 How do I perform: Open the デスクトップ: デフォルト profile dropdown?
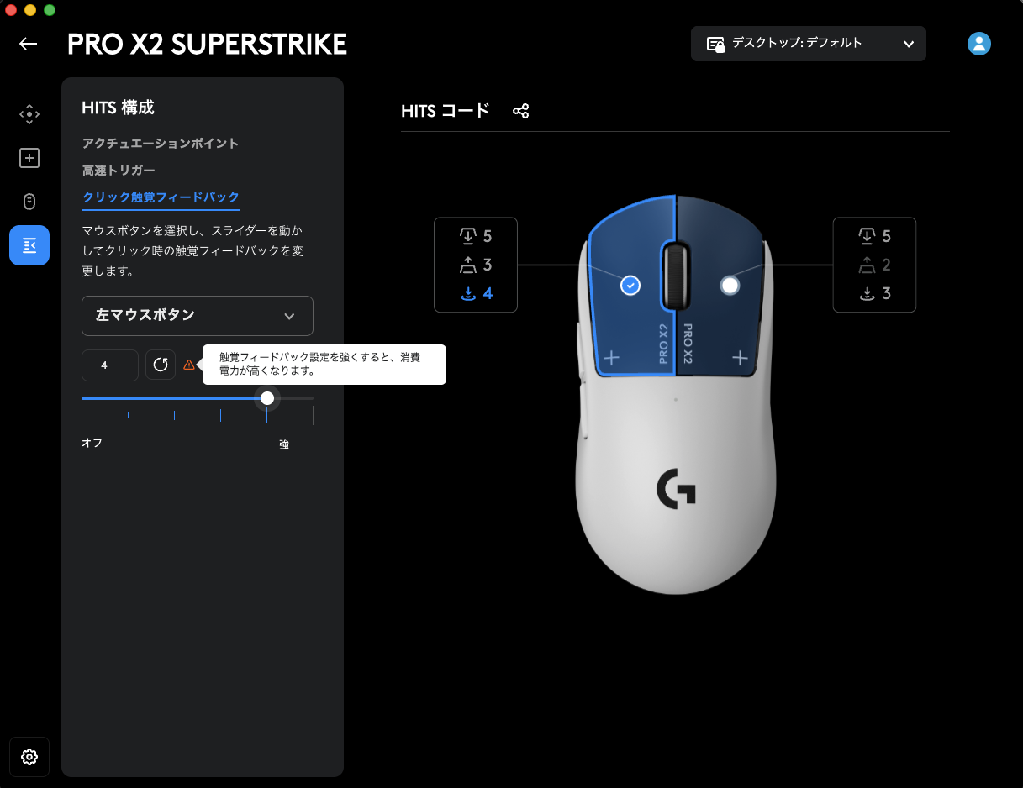pos(808,44)
